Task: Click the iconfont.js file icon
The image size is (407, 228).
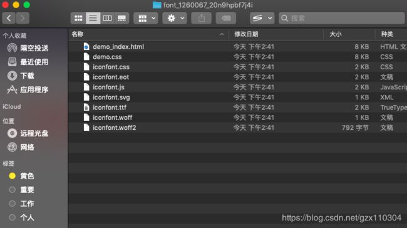Action: [x=86, y=87]
